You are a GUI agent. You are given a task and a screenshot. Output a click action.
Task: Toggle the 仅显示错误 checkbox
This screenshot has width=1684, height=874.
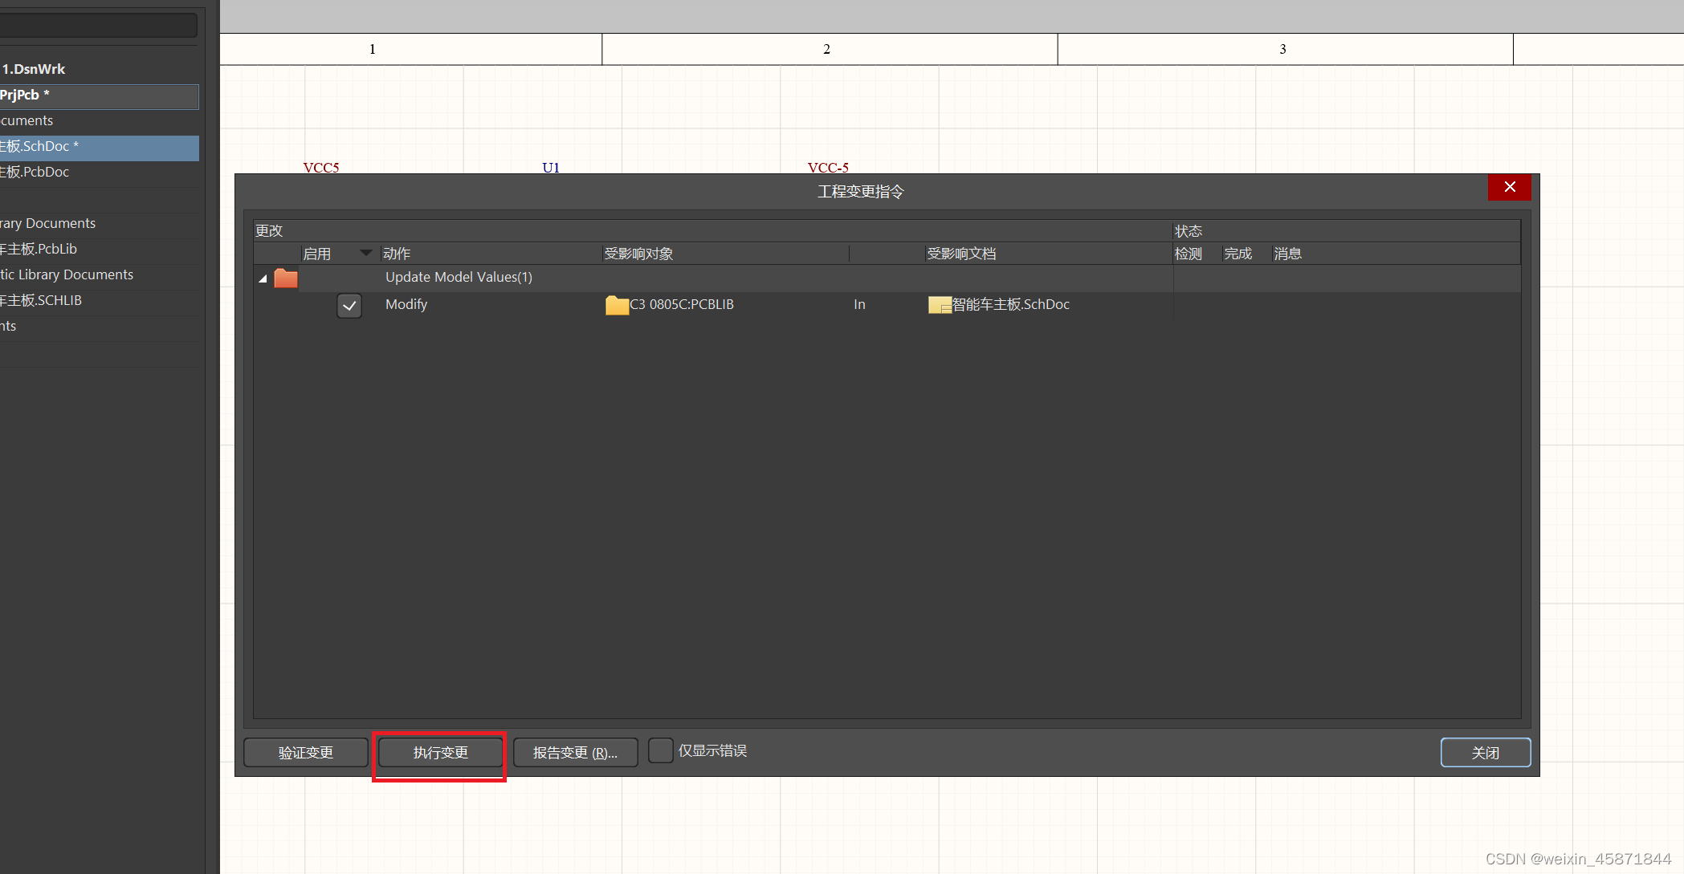[660, 750]
